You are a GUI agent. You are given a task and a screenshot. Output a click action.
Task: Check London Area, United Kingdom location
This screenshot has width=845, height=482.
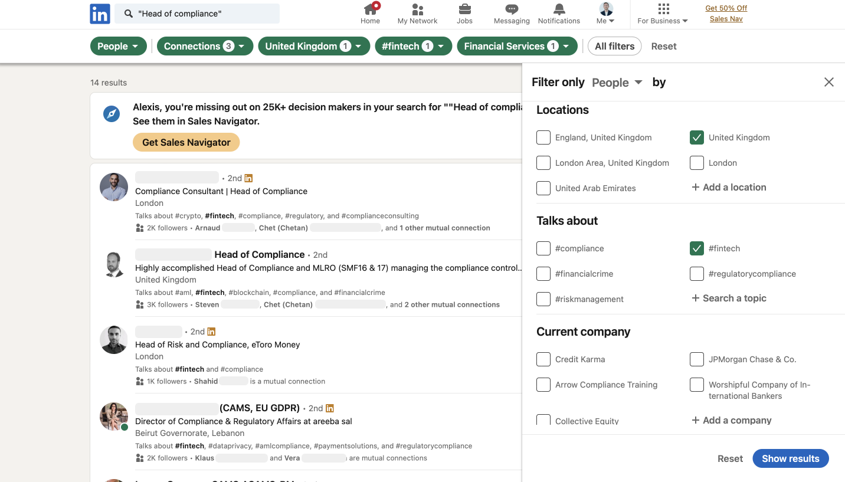(543, 163)
